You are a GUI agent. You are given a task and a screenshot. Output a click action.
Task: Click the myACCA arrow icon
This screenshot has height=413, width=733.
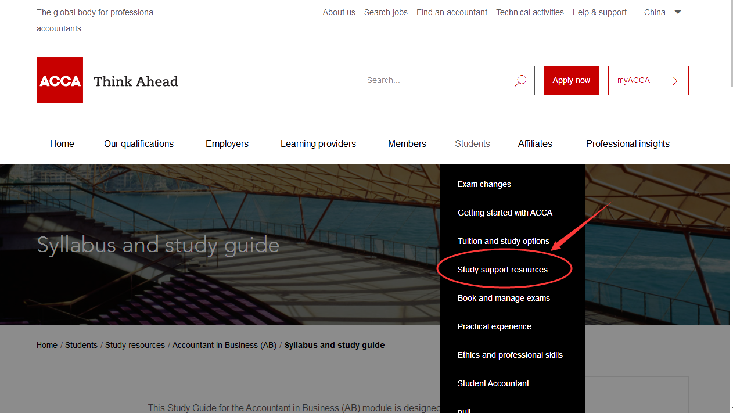673,81
